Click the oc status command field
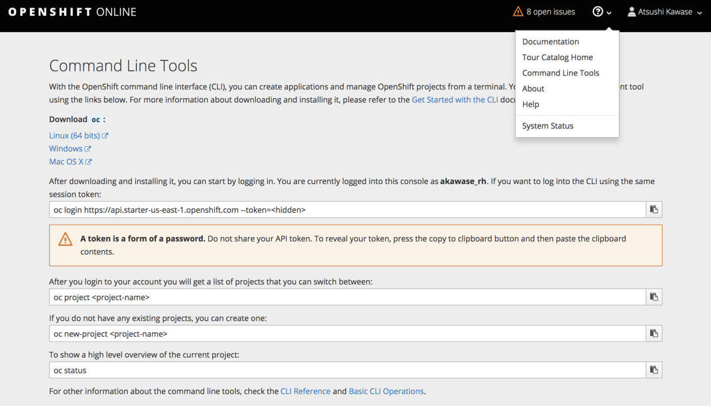This screenshot has width=711, height=406. pos(347,370)
